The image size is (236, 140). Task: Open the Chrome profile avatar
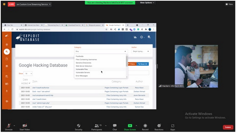150,29
